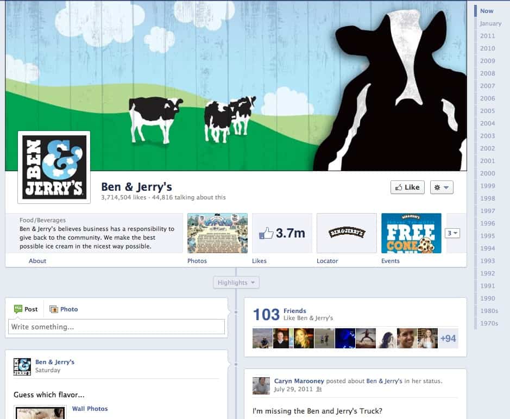Jump to 1994 on the timeline

pos(488,248)
